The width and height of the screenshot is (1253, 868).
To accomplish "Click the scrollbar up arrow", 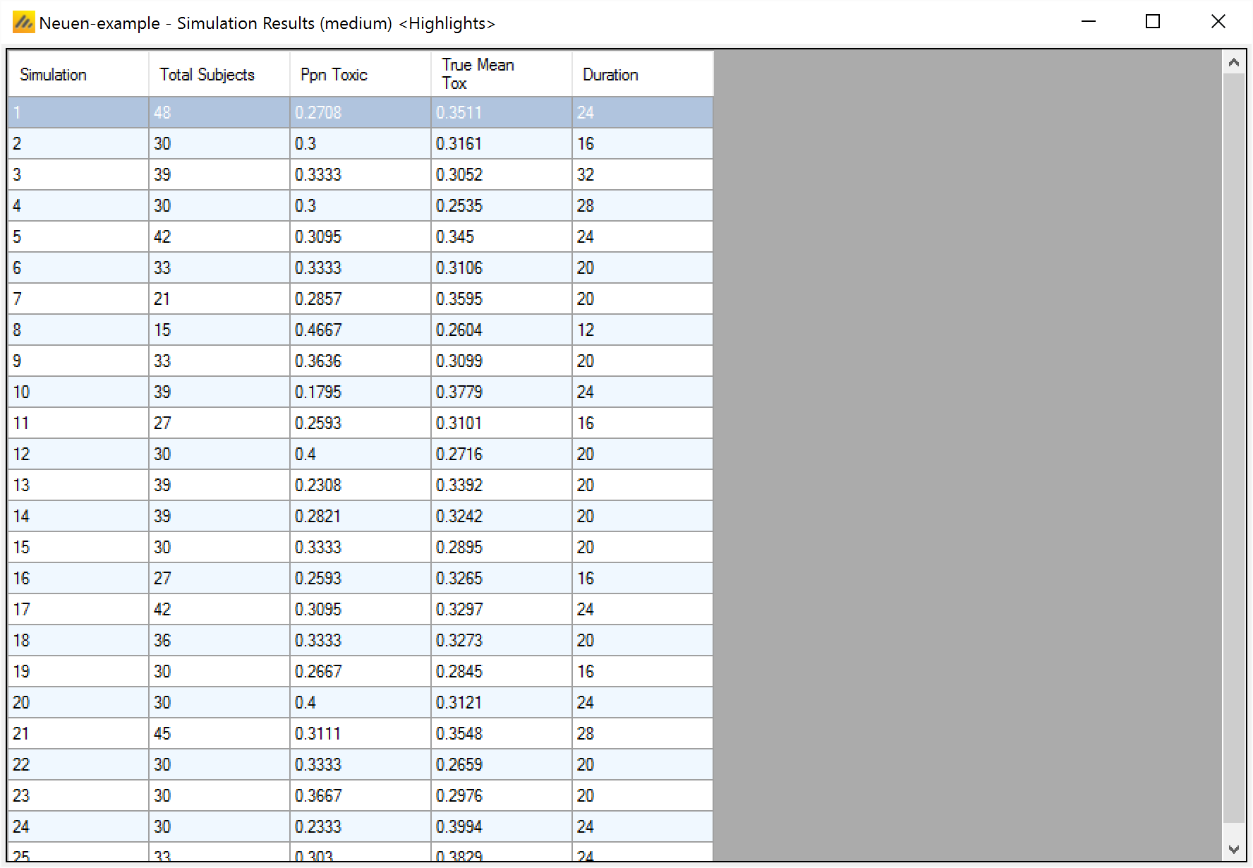I will [x=1234, y=63].
